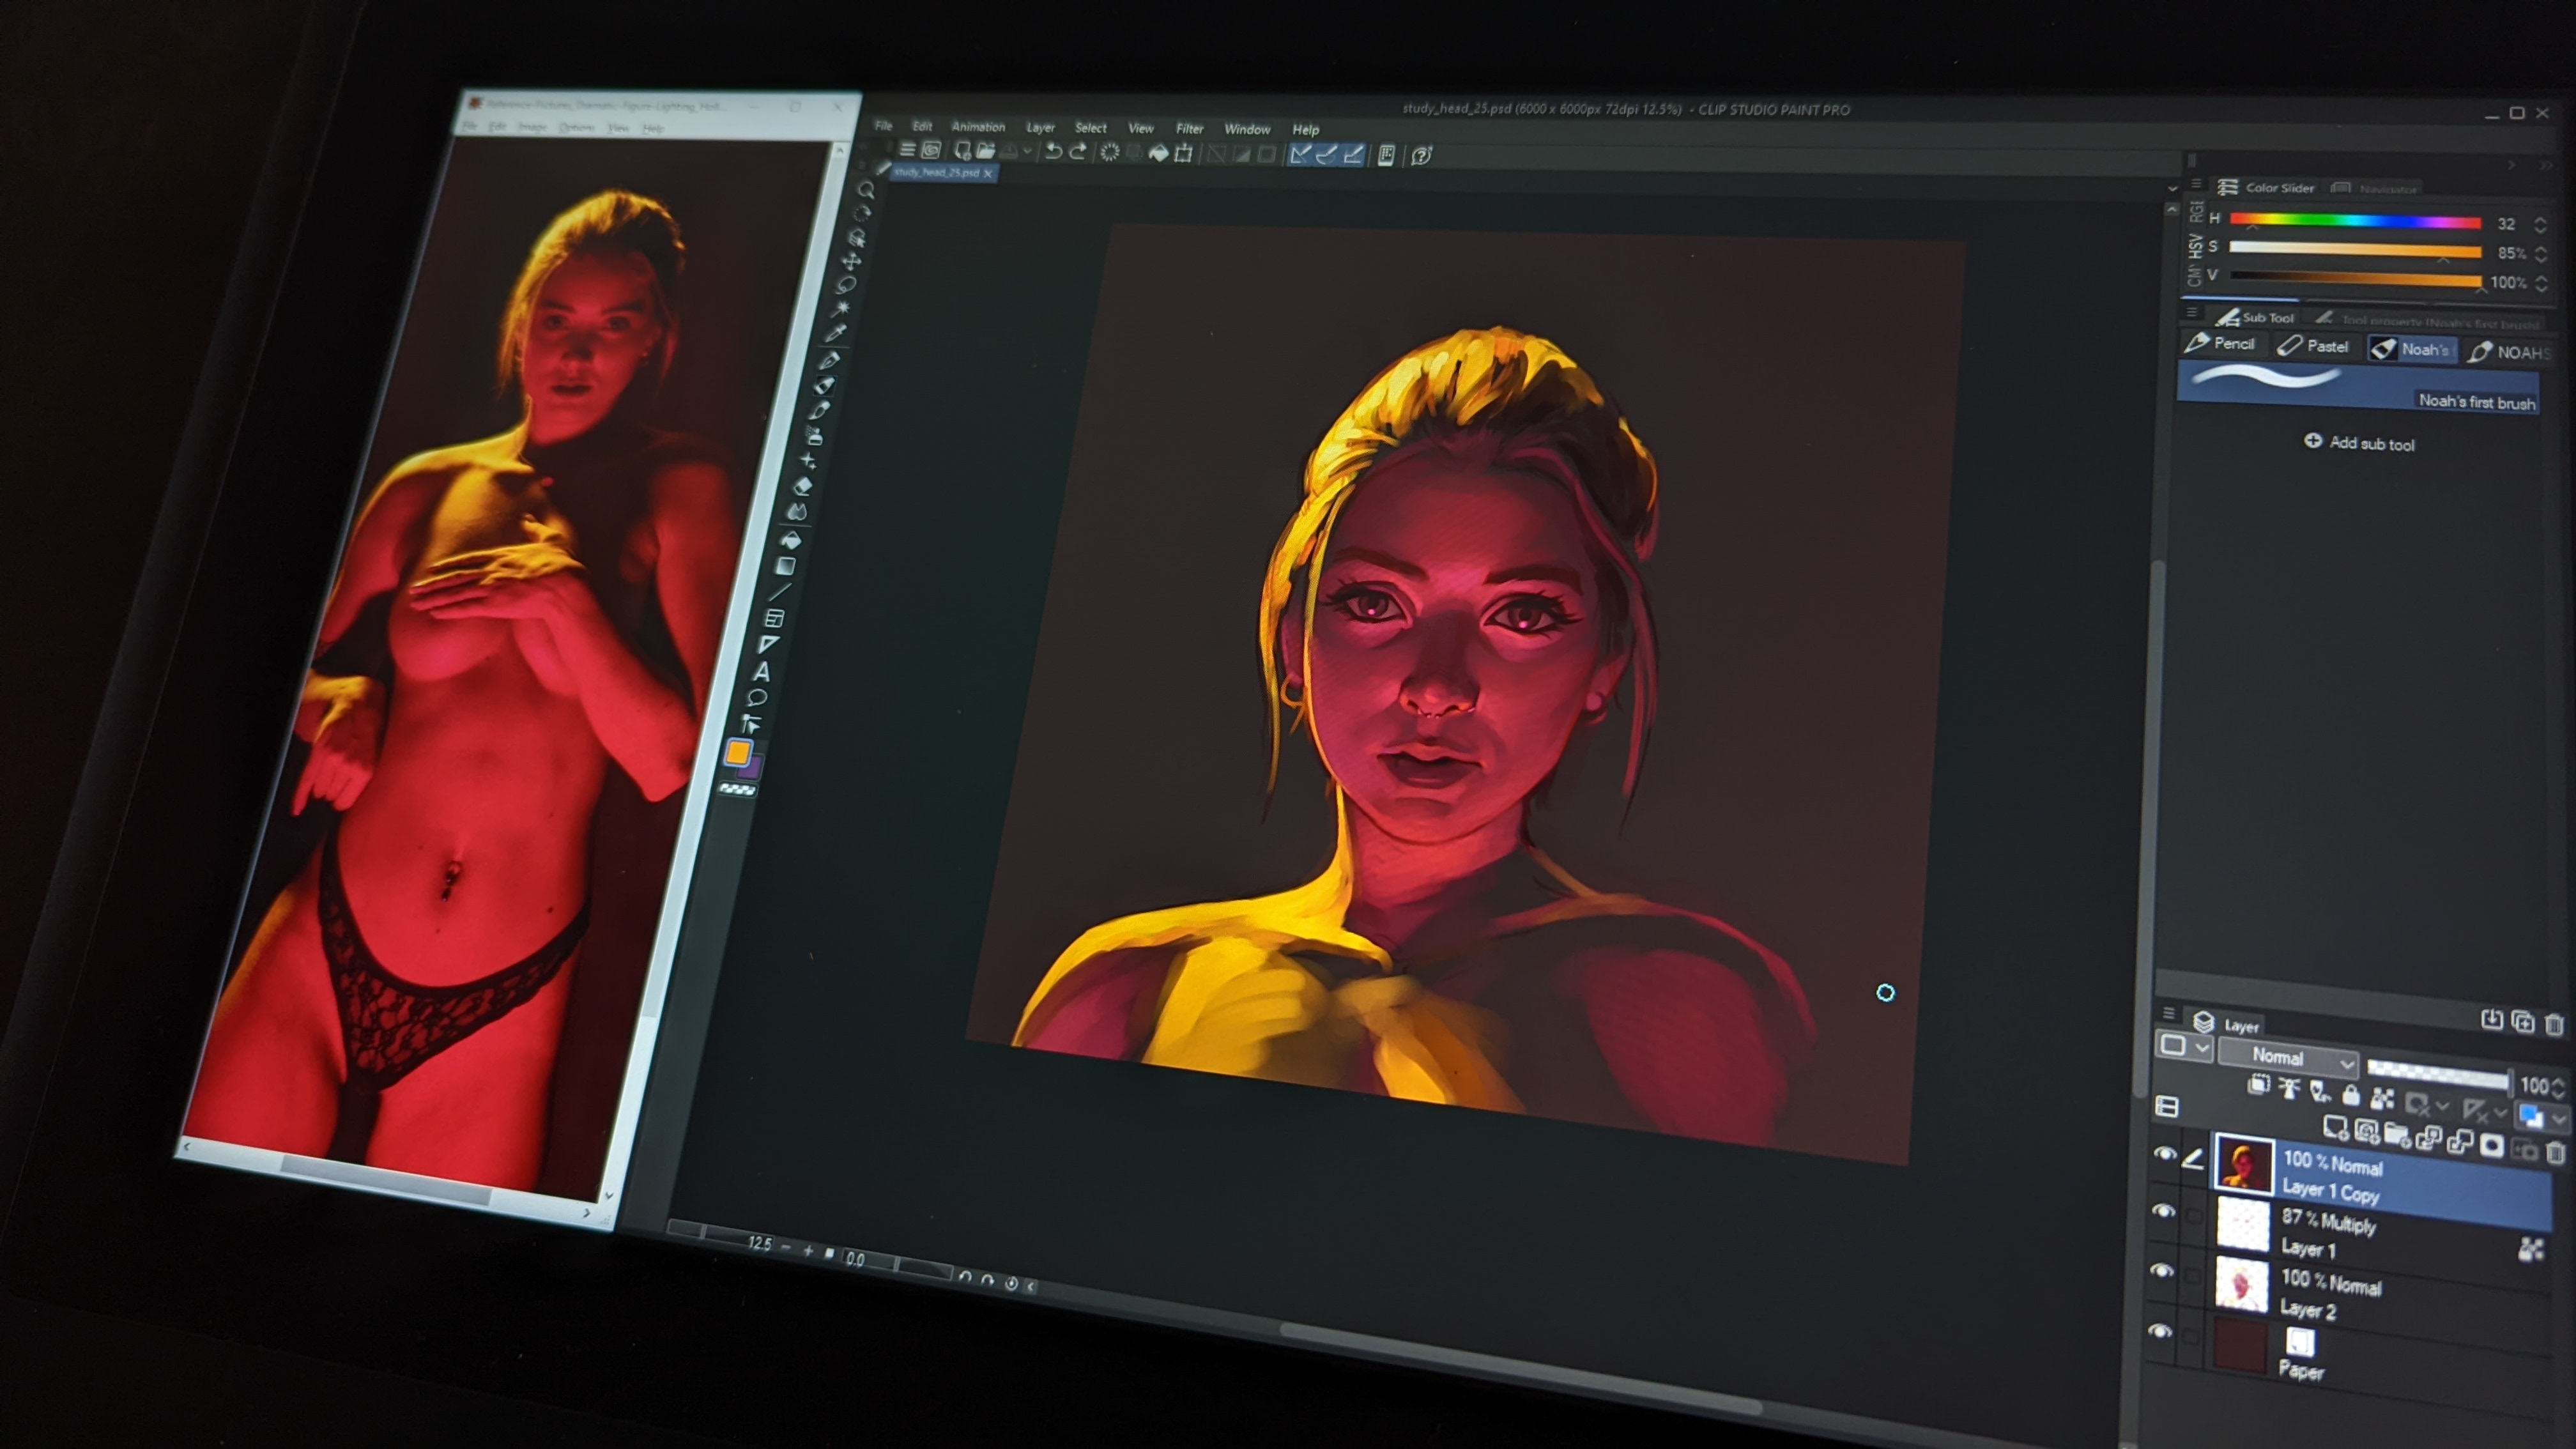Click the Redo arrow in the toolbar

click(x=1078, y=152)
